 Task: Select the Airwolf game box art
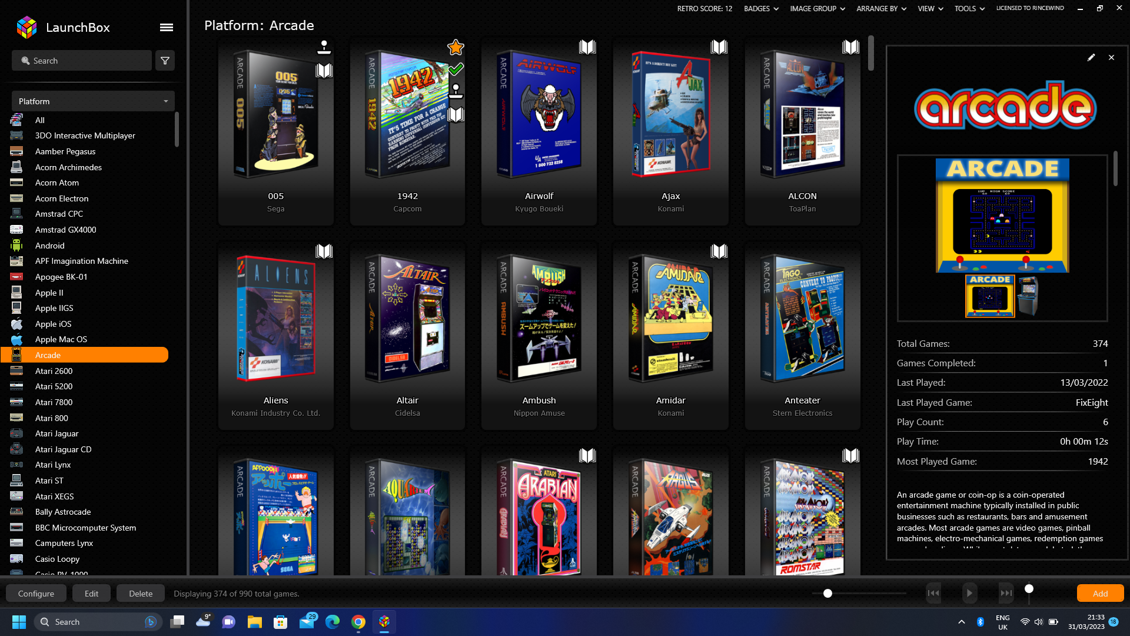point(539,114)
